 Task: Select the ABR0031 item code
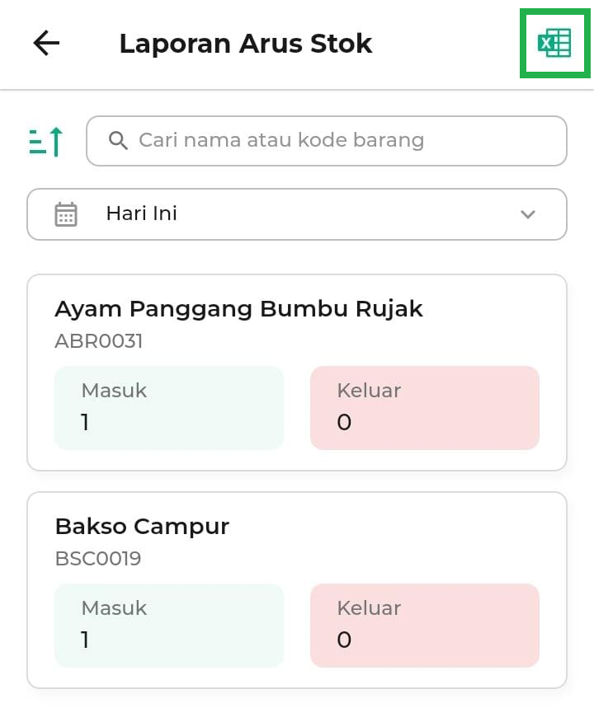click(x=99, y=341)
